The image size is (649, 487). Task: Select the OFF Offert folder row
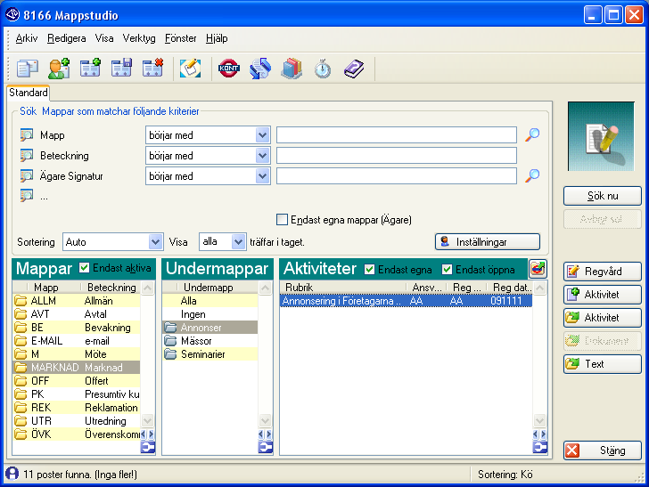(x=77, y=381)
